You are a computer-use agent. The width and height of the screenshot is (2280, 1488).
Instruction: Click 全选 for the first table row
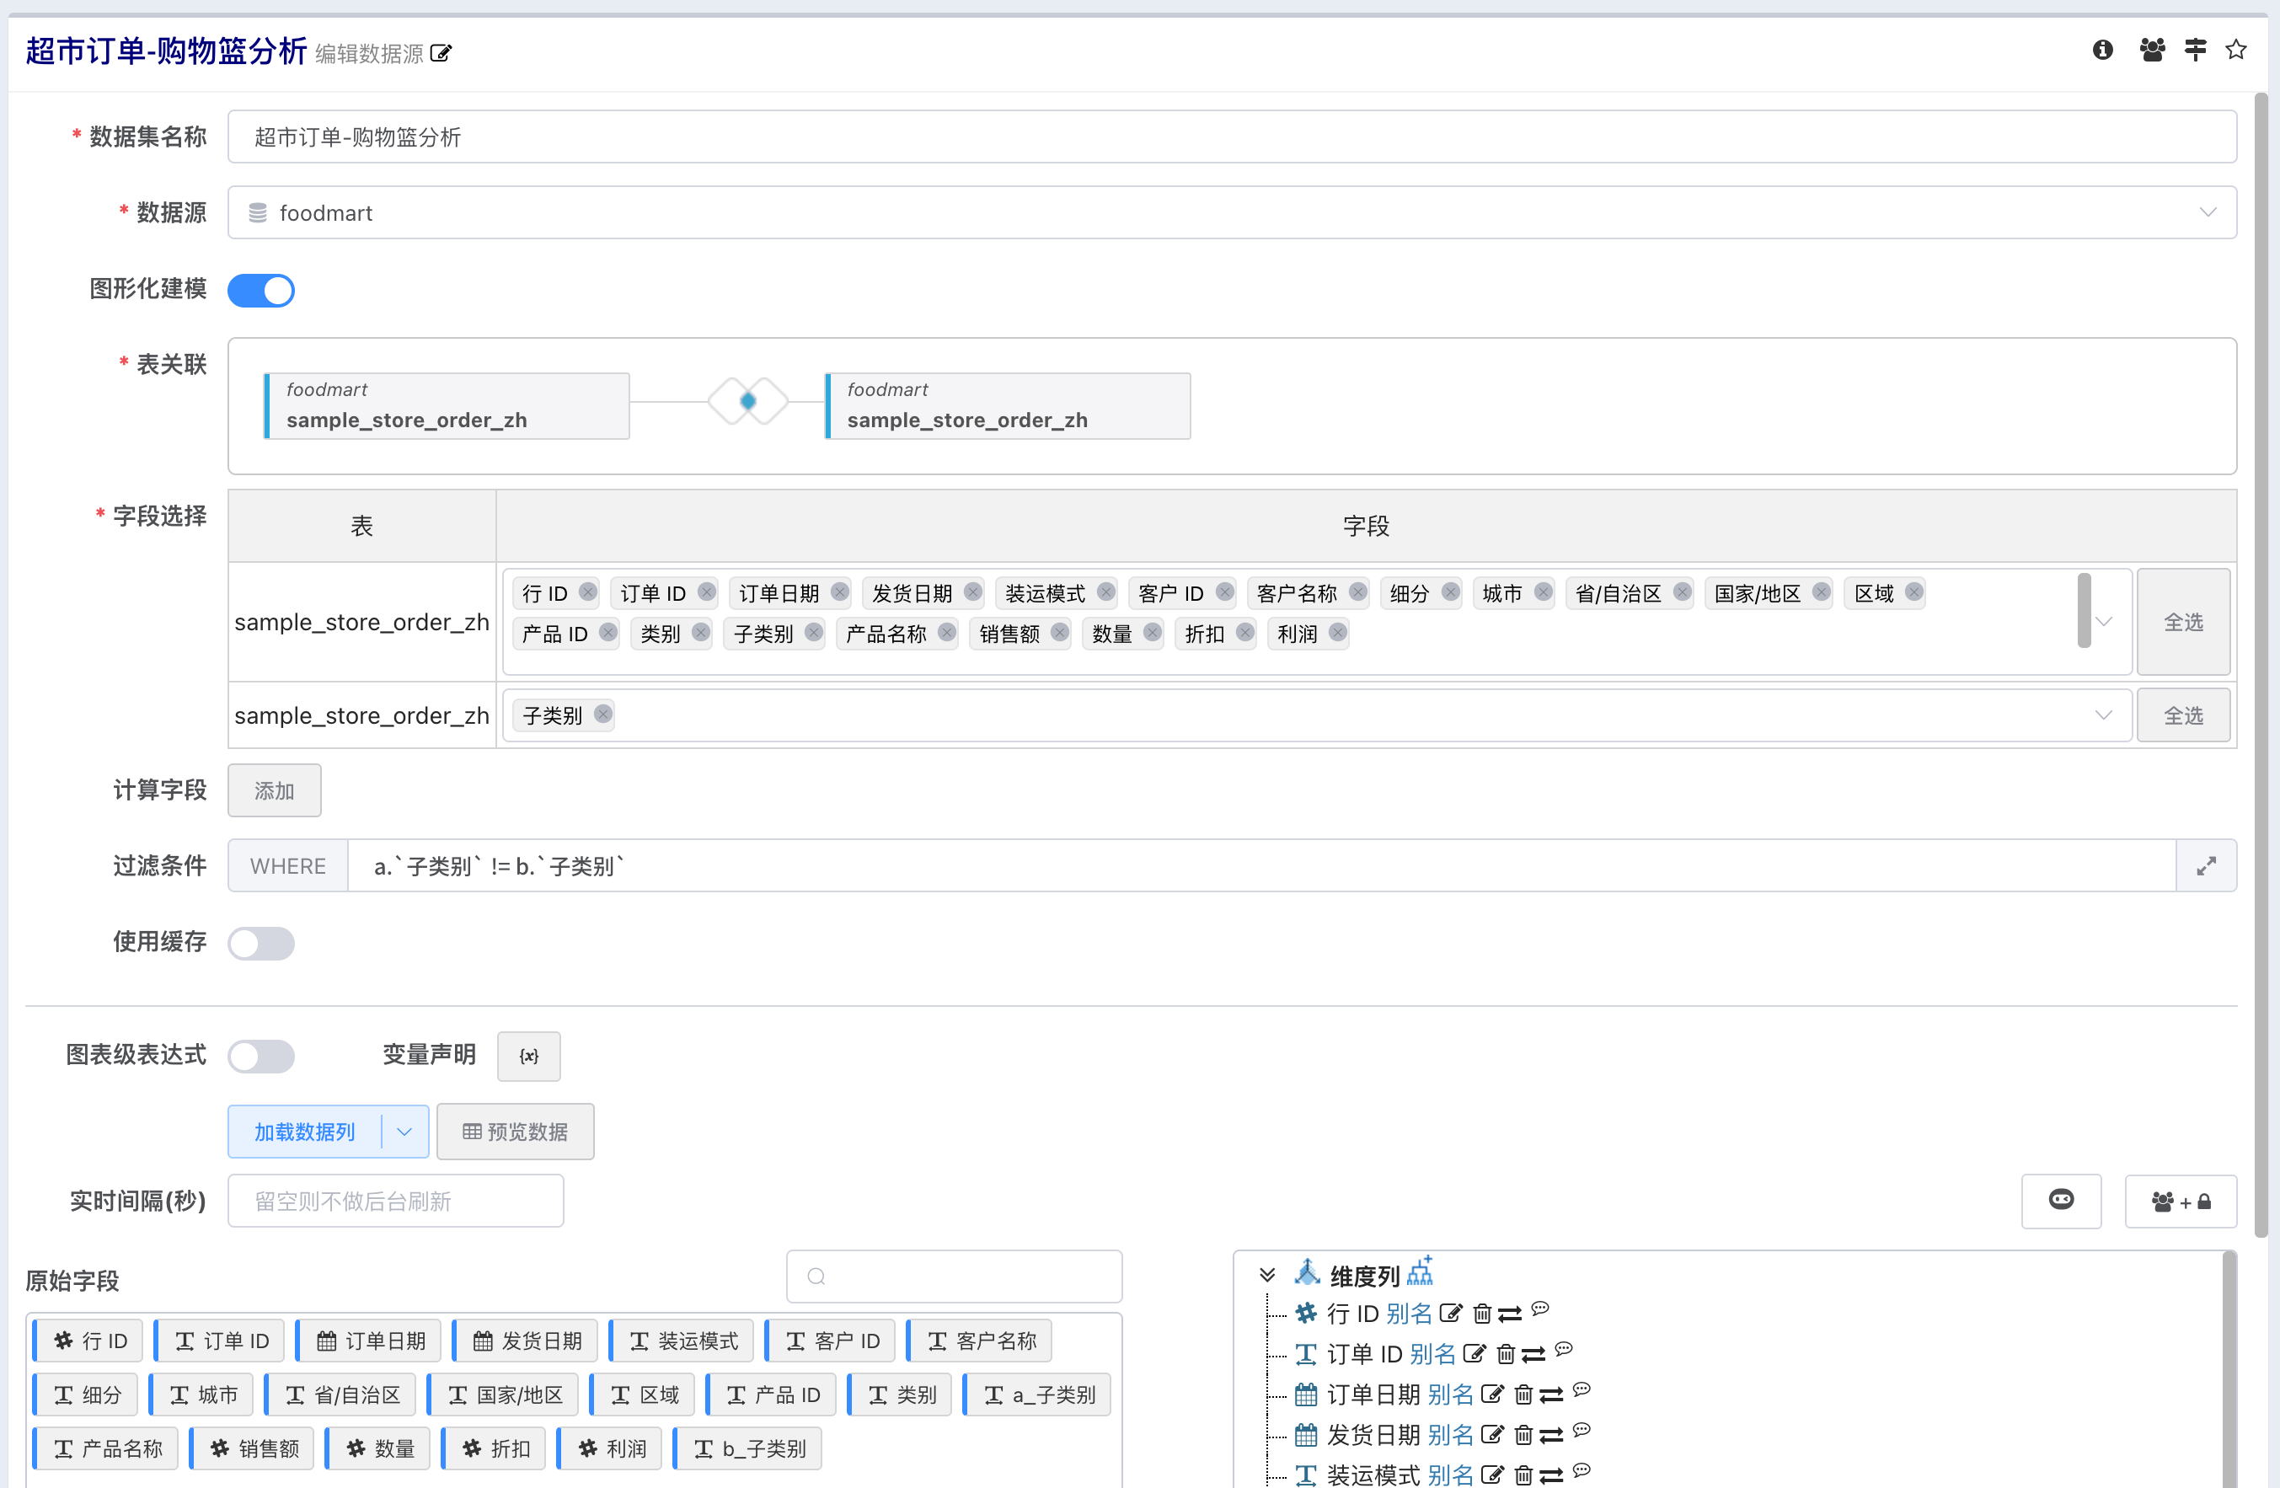[x=2183, y=622]
